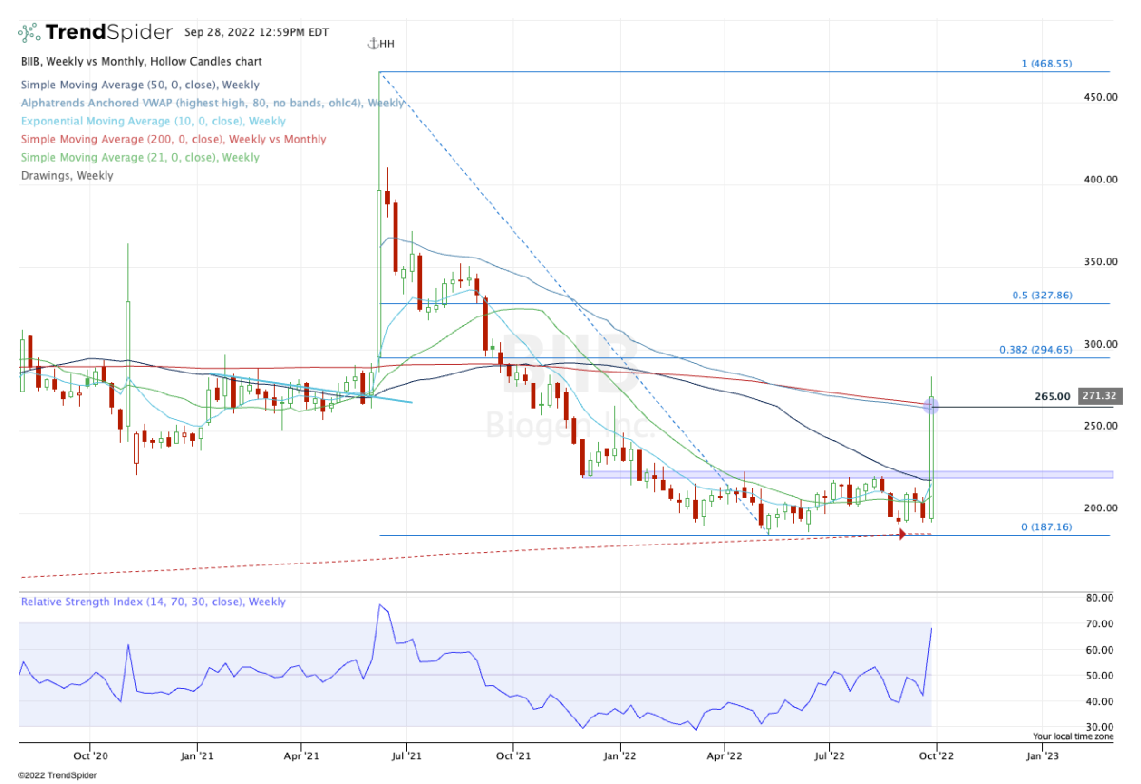Click the BIIB ticker symbol label

pos(29,61)
